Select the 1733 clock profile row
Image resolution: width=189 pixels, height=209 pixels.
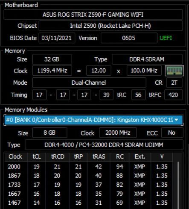coord(88,185)
